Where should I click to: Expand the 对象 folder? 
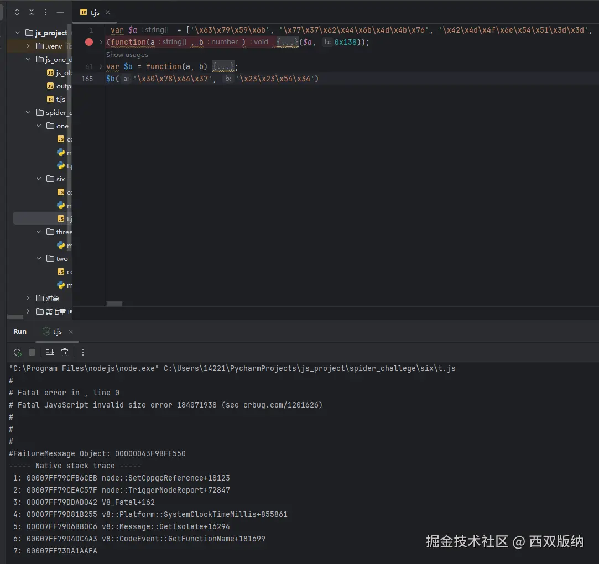point(28,298)
